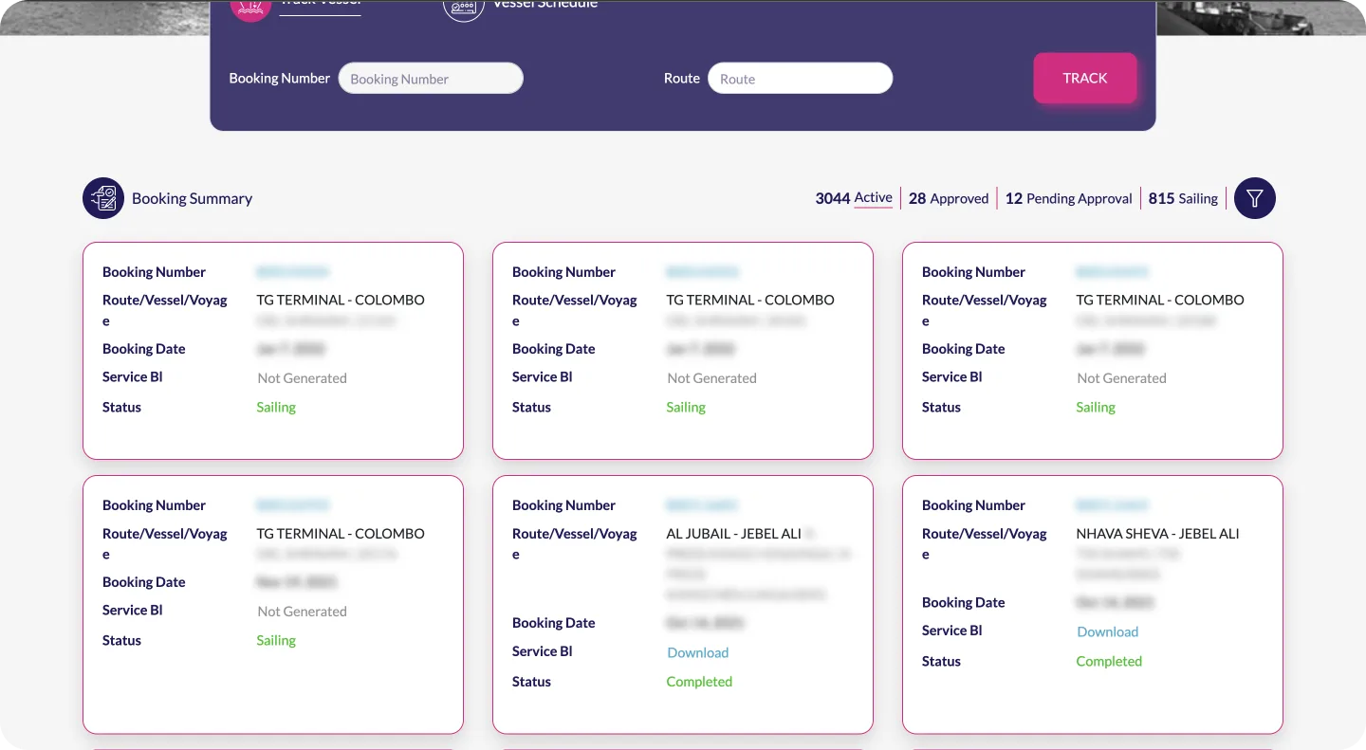
Task: Select the 3044 Active filter tab
Action: click(x=854, y=198)
